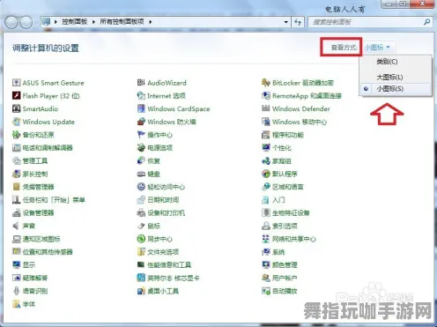Click the 所有控制面板项 breadcrumb segment
This screenshot has width=437, height=327.
pos(122,22)
